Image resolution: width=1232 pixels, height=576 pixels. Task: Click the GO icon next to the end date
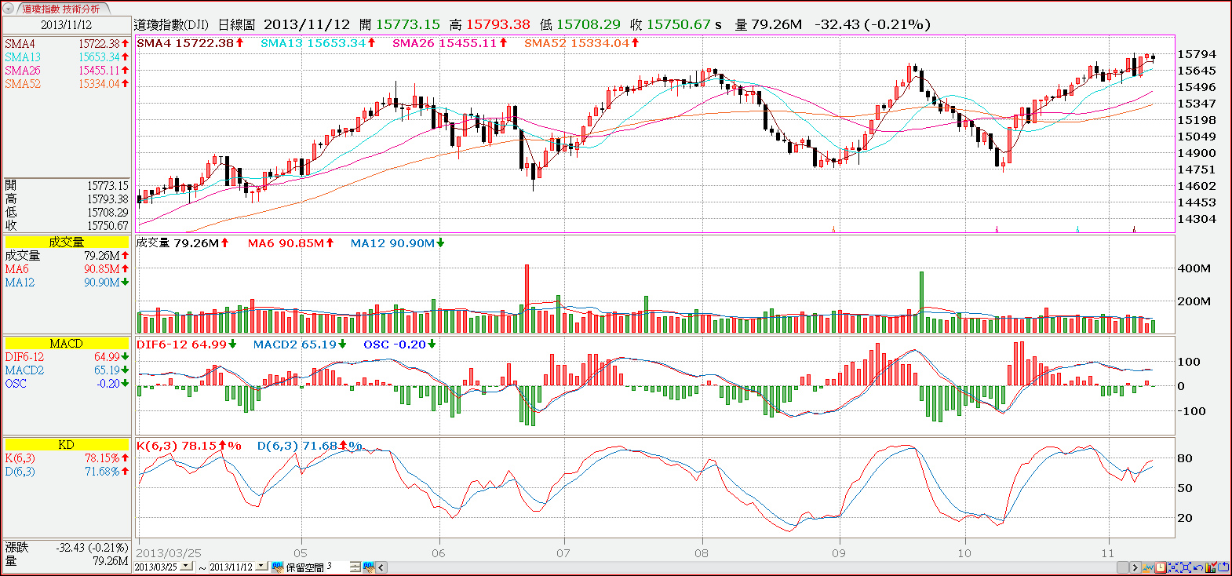pos(277,567)
